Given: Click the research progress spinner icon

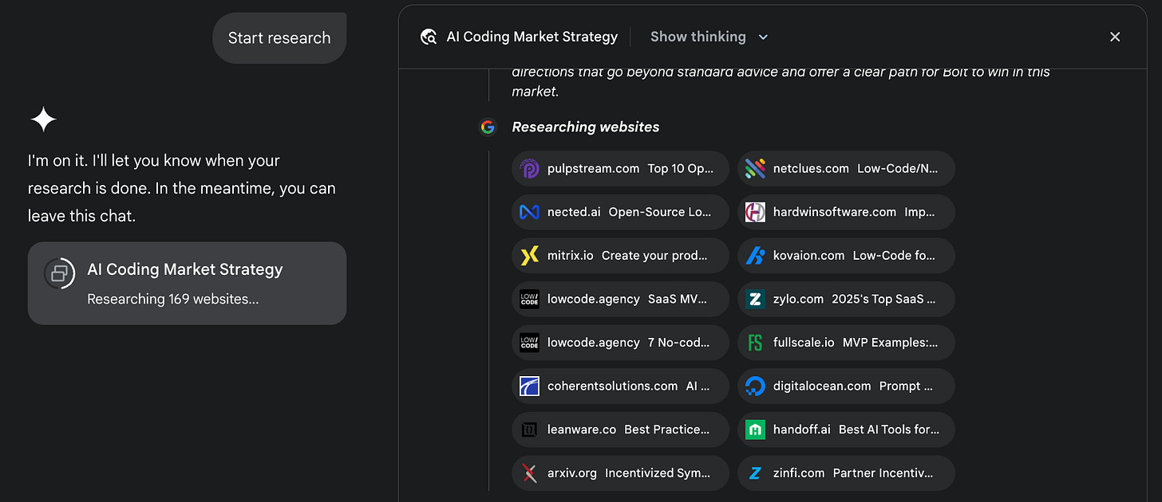Looking at the screenshot, I should point(59,274).
